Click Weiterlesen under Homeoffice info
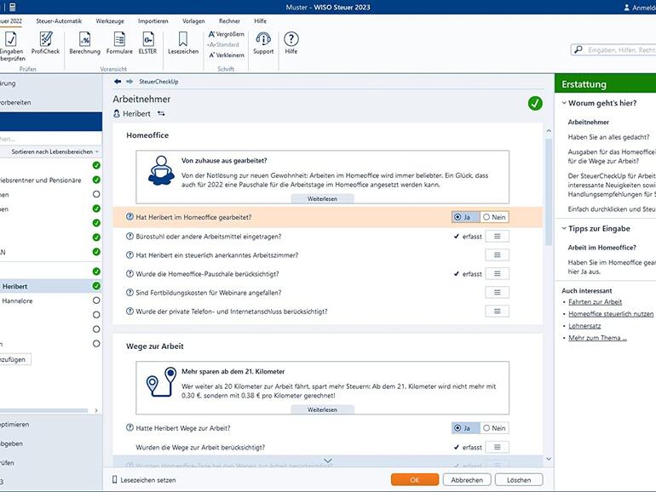Screen dimensions: 656x492 coord(322,199)
